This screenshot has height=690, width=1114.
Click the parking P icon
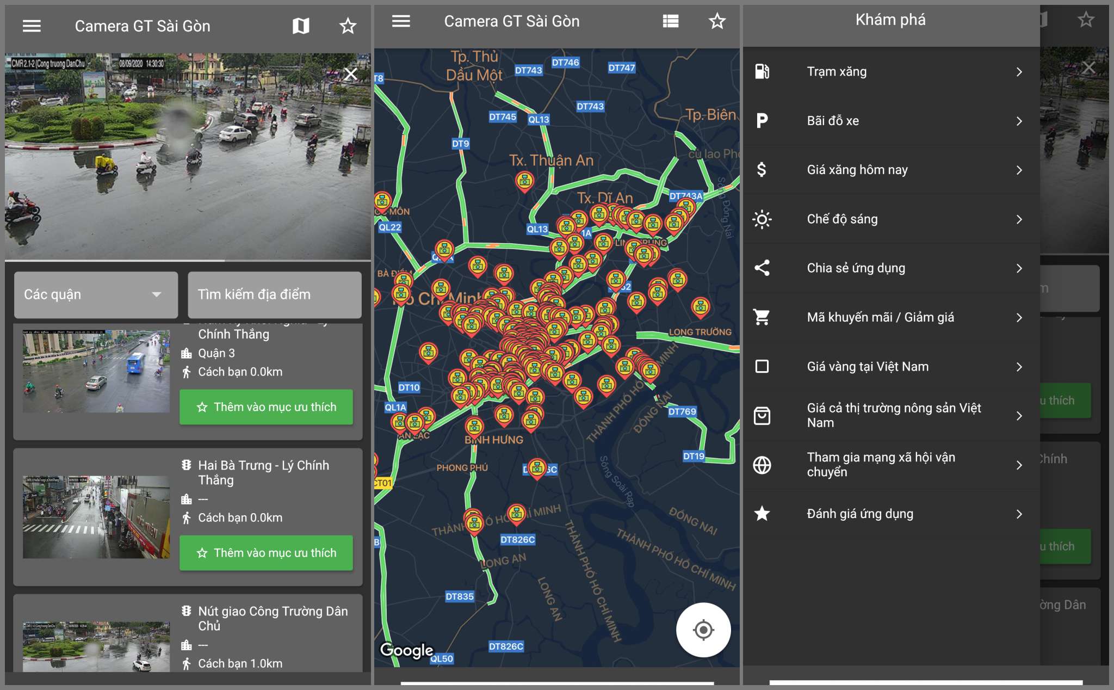[x=762, y=121]
